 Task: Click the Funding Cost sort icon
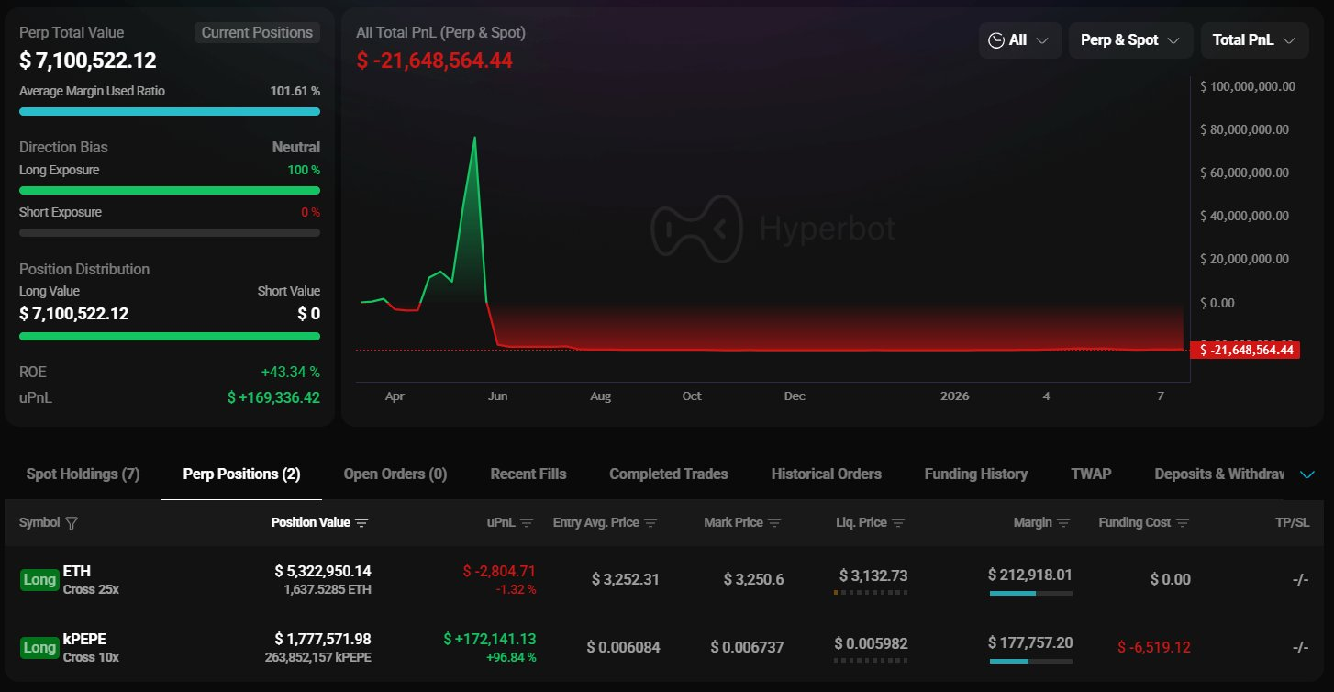tap(1183, 523)
